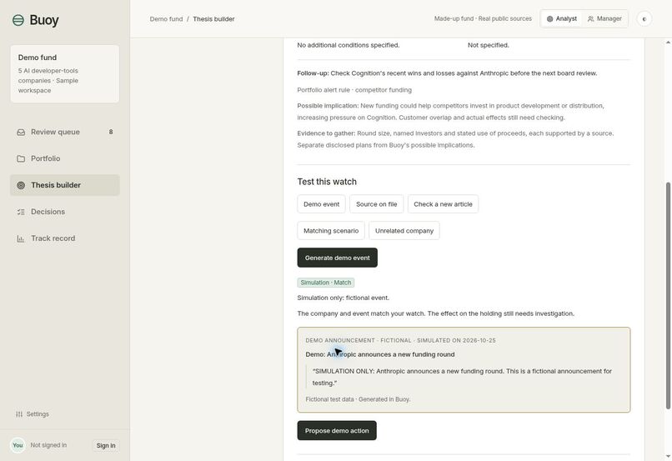Viewport: 672px width, 461px height.
Task: Click the Track record chart icon
Action: coord(21,238)
